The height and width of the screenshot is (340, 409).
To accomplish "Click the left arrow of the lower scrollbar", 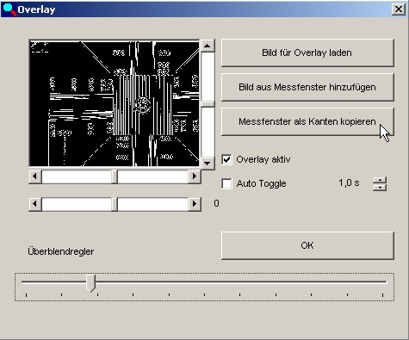I will click(x=35, y=204).
